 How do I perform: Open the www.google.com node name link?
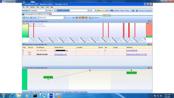pos(61,54)
